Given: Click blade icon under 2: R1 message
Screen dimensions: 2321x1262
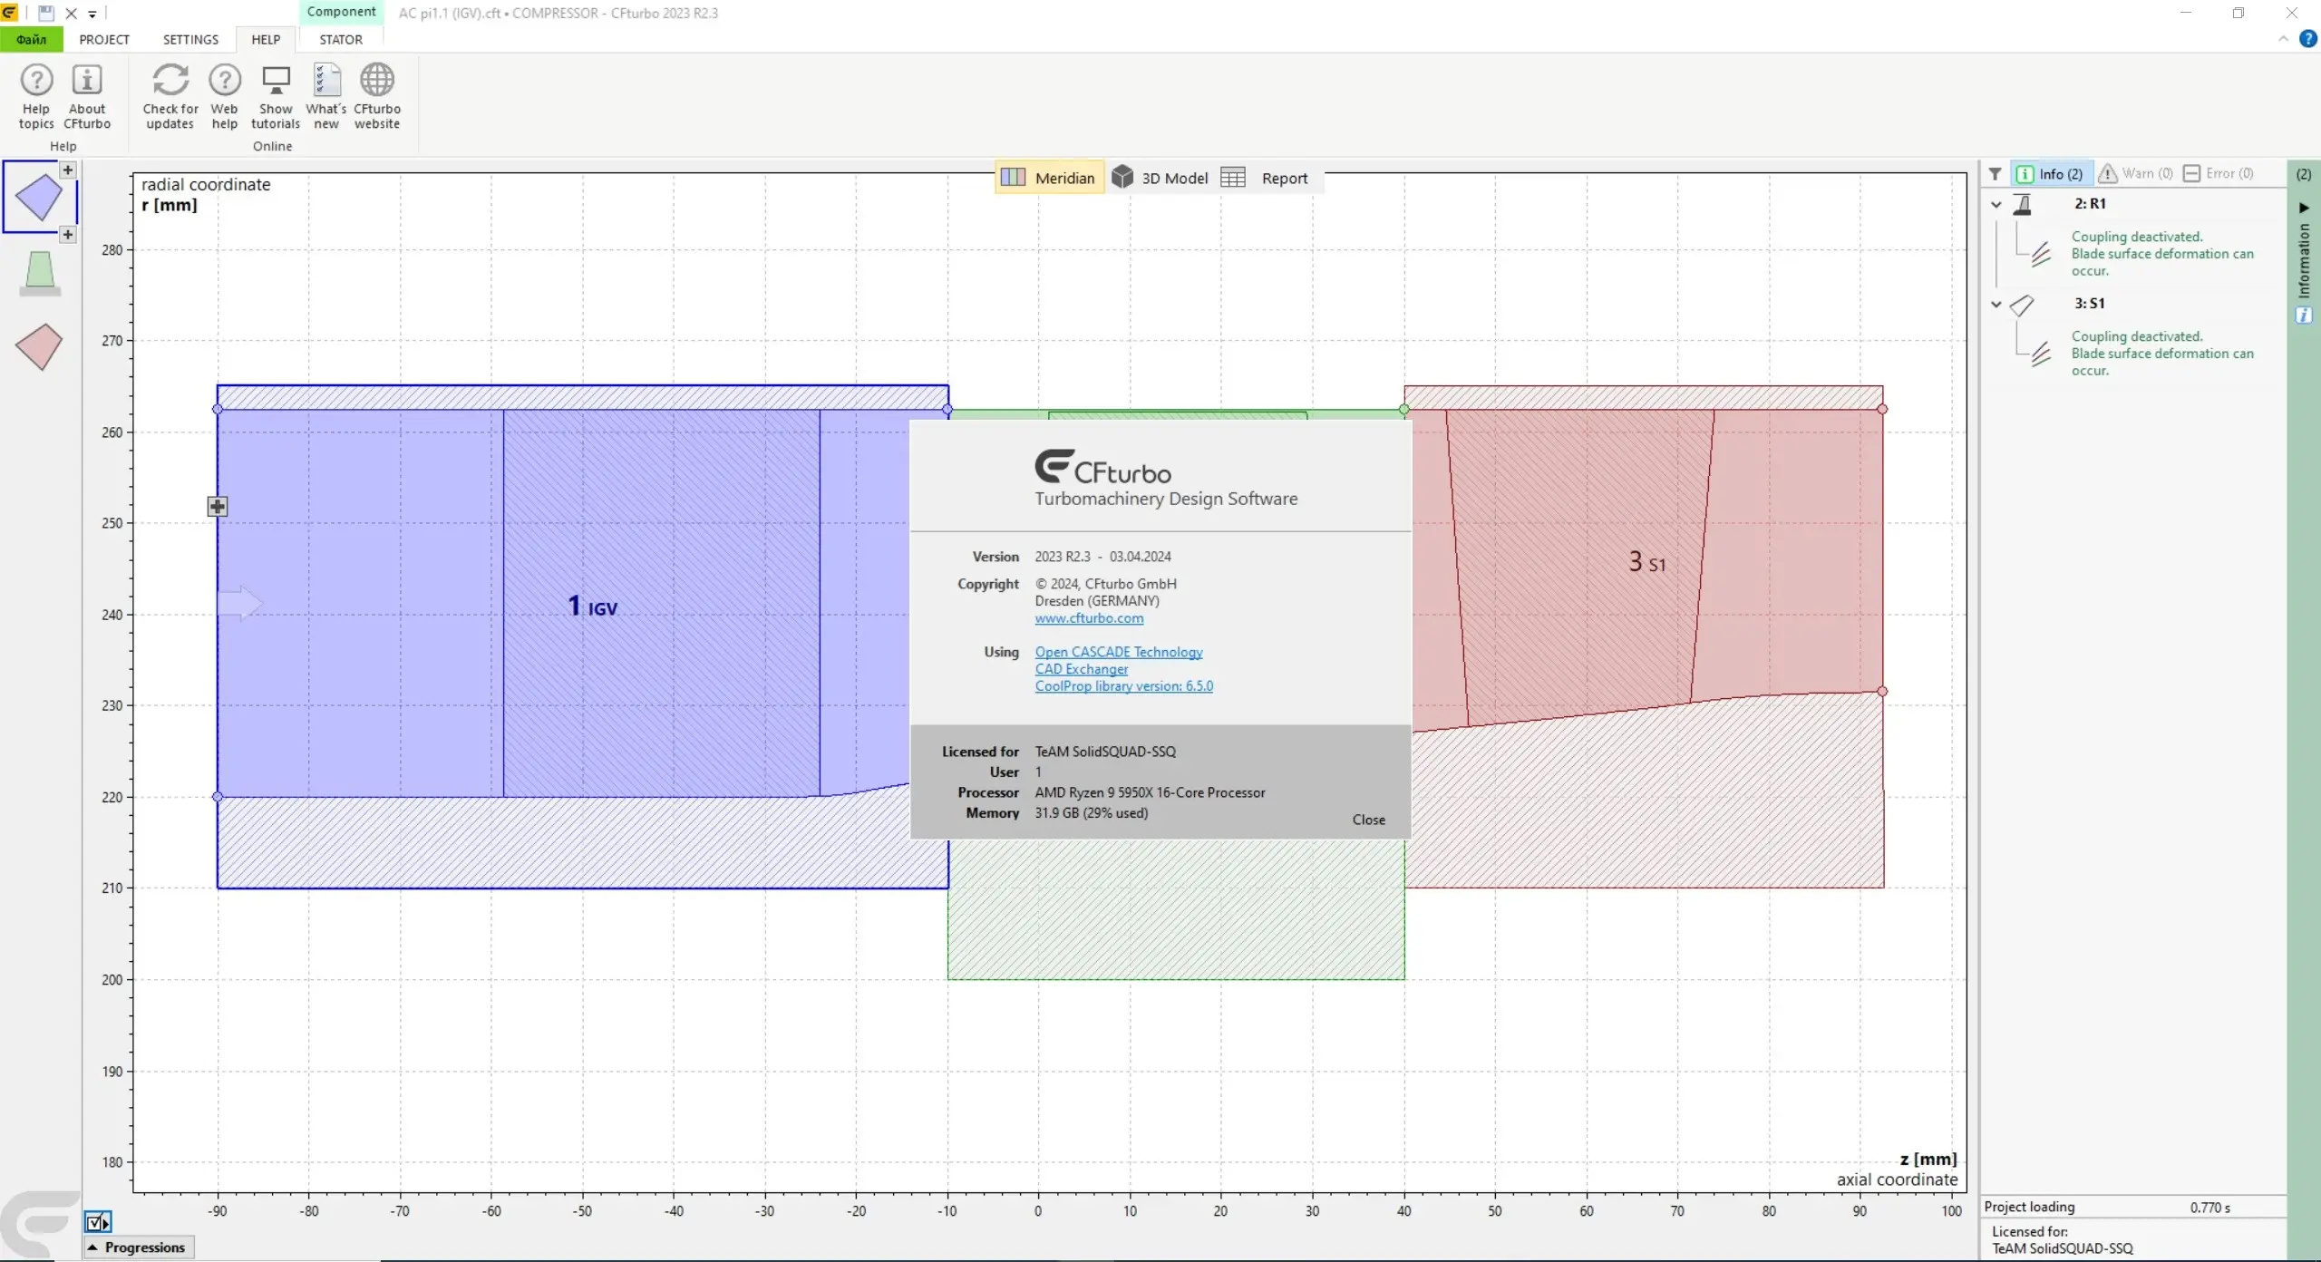Looking at the screenshot, I should pos(2041,255).
